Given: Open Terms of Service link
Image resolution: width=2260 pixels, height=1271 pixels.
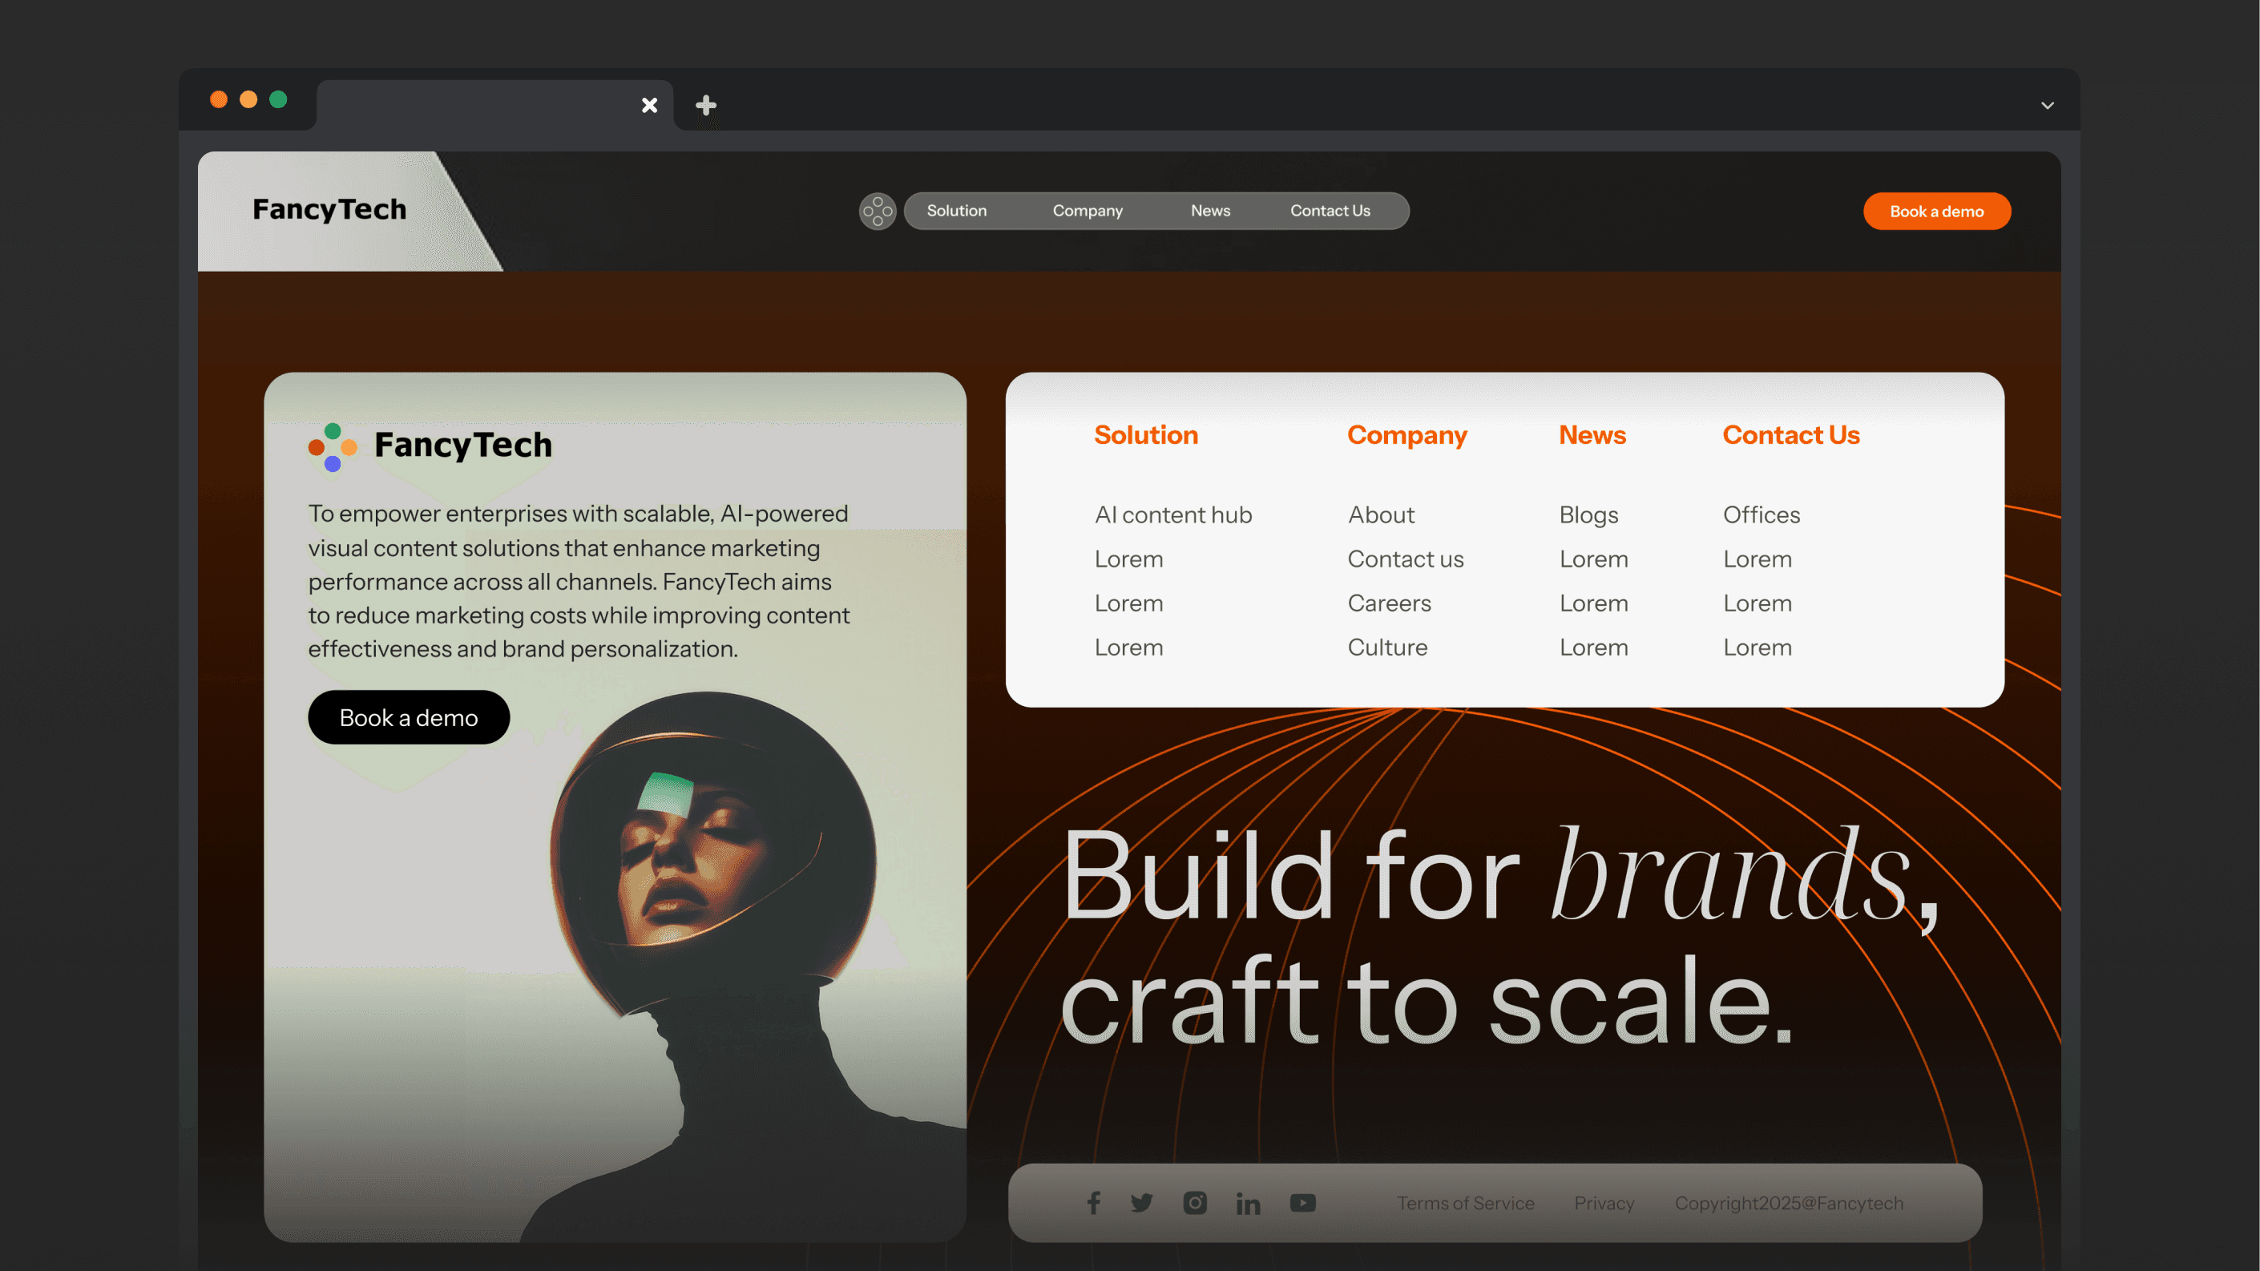Looking at the screenshot, I should pyautogui.click(x=1465, y=1203).
